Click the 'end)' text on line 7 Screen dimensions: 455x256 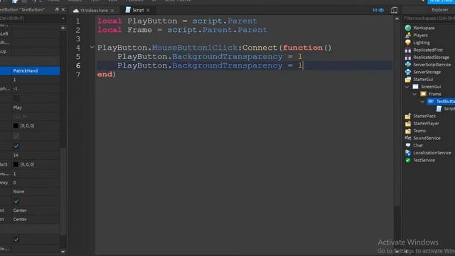click(x=107, y=75)
